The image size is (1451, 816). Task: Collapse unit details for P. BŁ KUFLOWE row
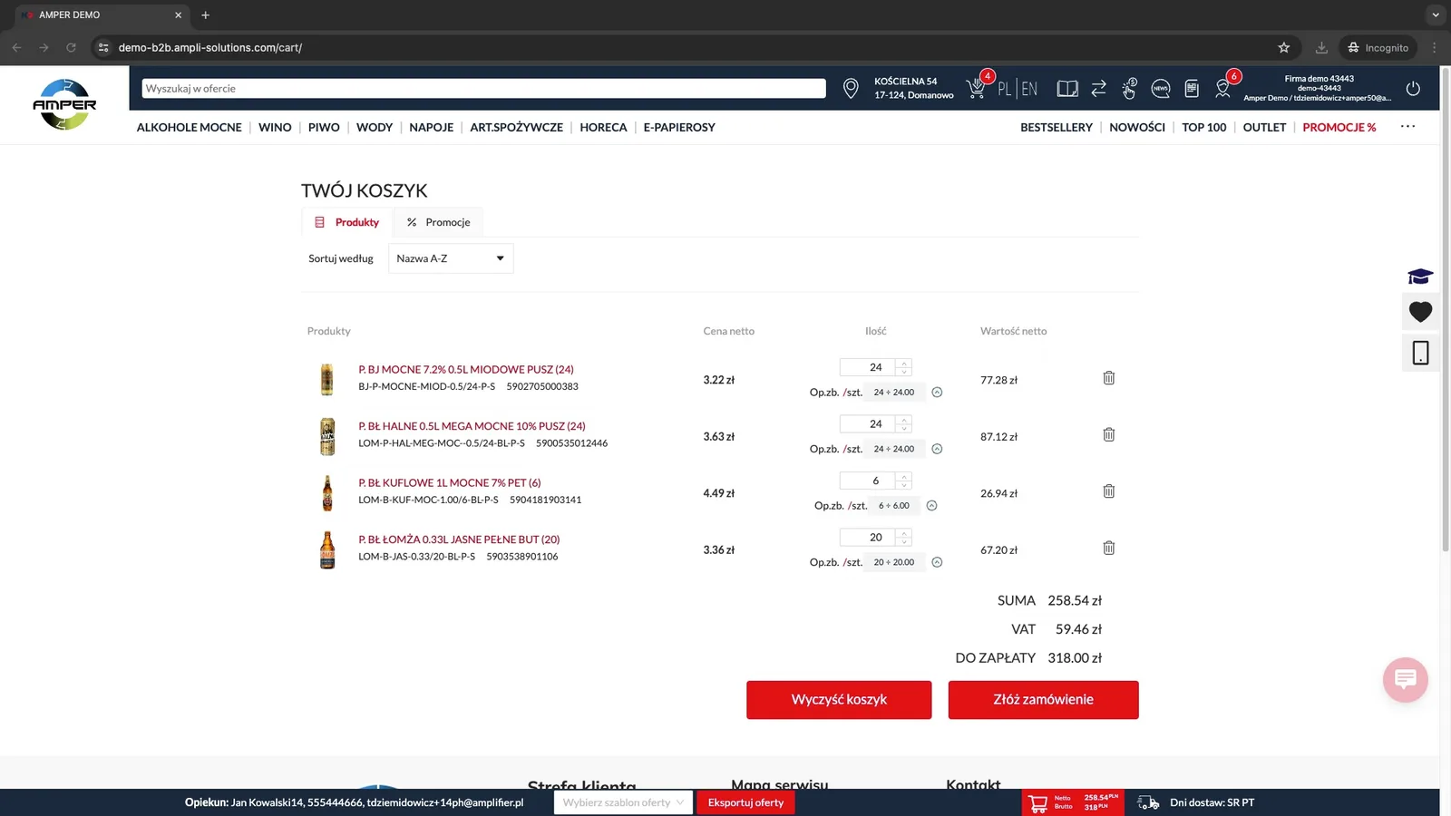(931, 506)
